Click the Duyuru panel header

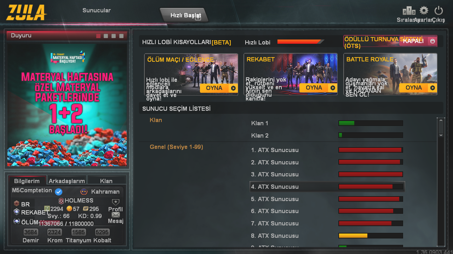click(x=67, y=36)
